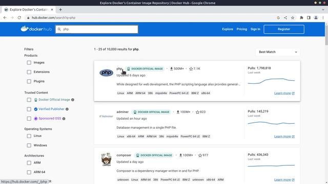Click the composer logo thumbnail
Viewport: 328px width, 184px height.
pyautogui.click(x=106, y=159)
